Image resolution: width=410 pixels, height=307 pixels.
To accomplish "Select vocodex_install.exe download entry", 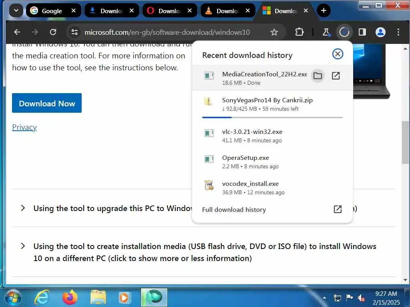I will click(272, 188).
